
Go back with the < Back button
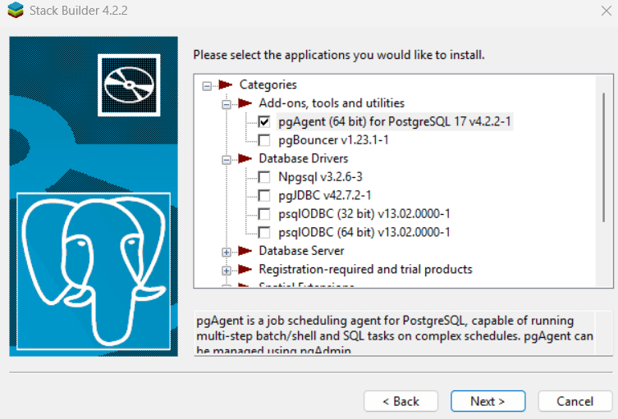click(x=401, y=401)
